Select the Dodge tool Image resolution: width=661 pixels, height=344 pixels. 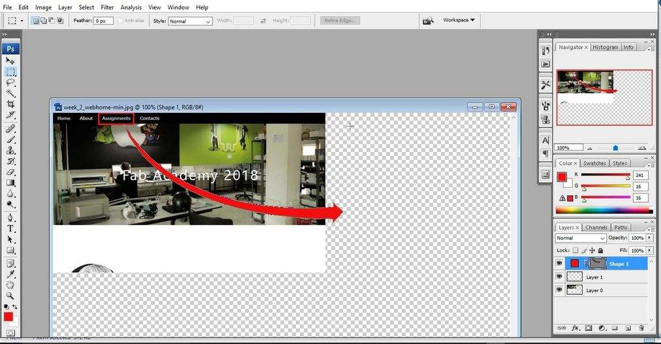point(10,204)
